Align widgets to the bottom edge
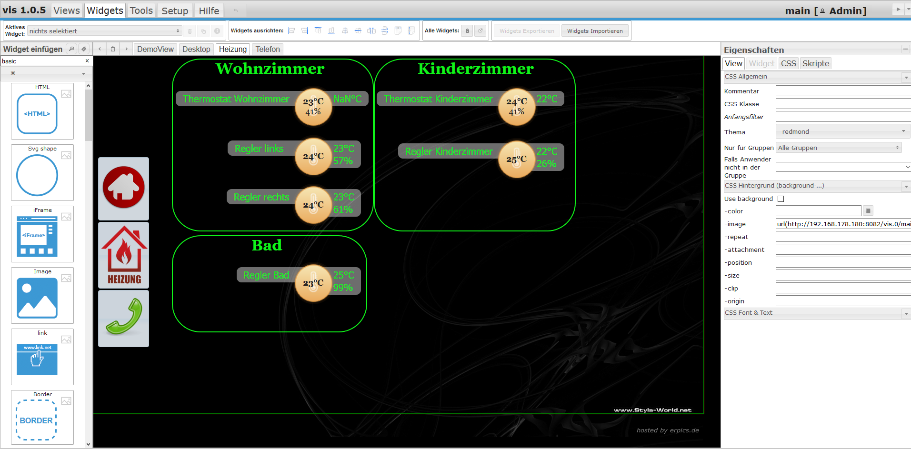 (x=331, y=30)
